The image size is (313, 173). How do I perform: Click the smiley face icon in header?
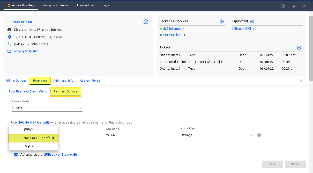click(283, 6)
